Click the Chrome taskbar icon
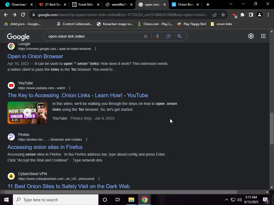Screen dimensions: 274x205 pos(144,200)
